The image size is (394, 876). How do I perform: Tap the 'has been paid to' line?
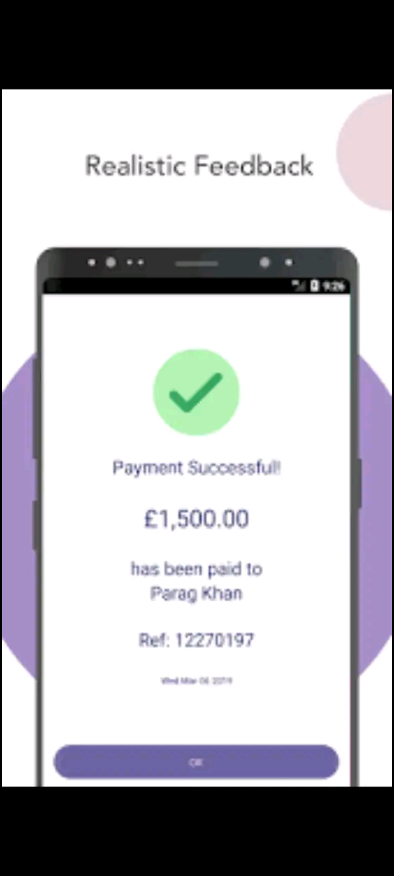coord(196,569)
